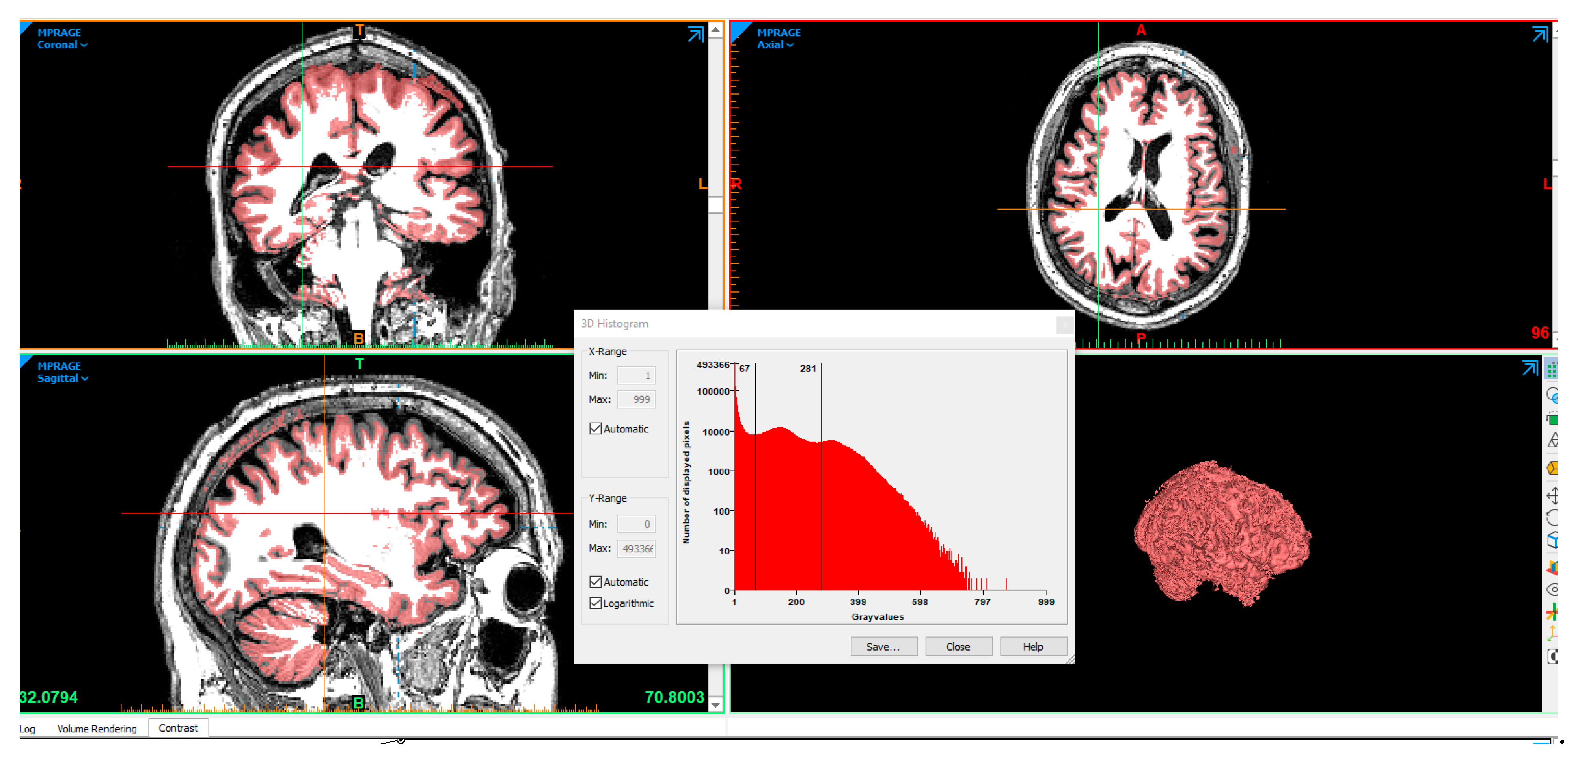Switch to the Contrast tab
The image size is (1580, 762).
point(178,728)
